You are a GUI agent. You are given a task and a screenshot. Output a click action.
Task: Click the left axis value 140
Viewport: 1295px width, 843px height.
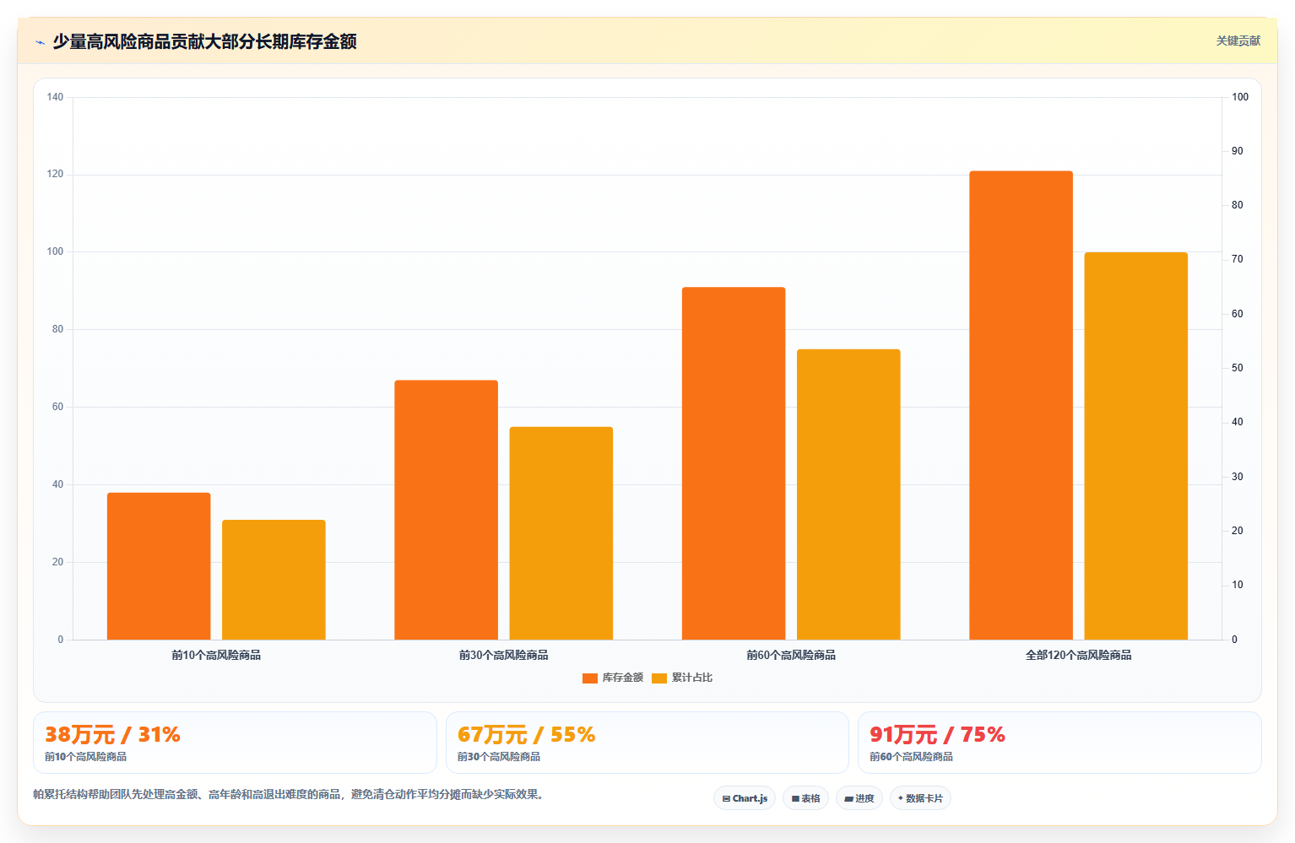[x=55, y=97]
